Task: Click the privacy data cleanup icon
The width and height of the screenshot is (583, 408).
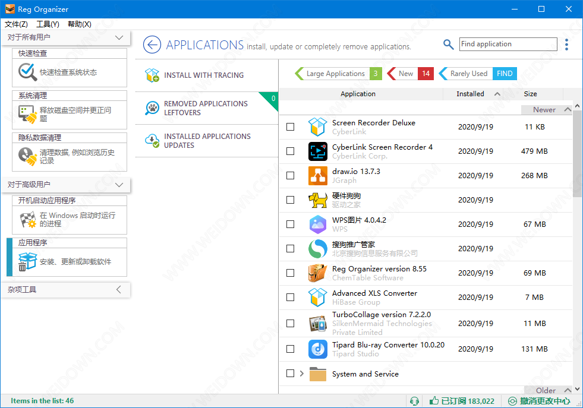Action: (27, 156)
